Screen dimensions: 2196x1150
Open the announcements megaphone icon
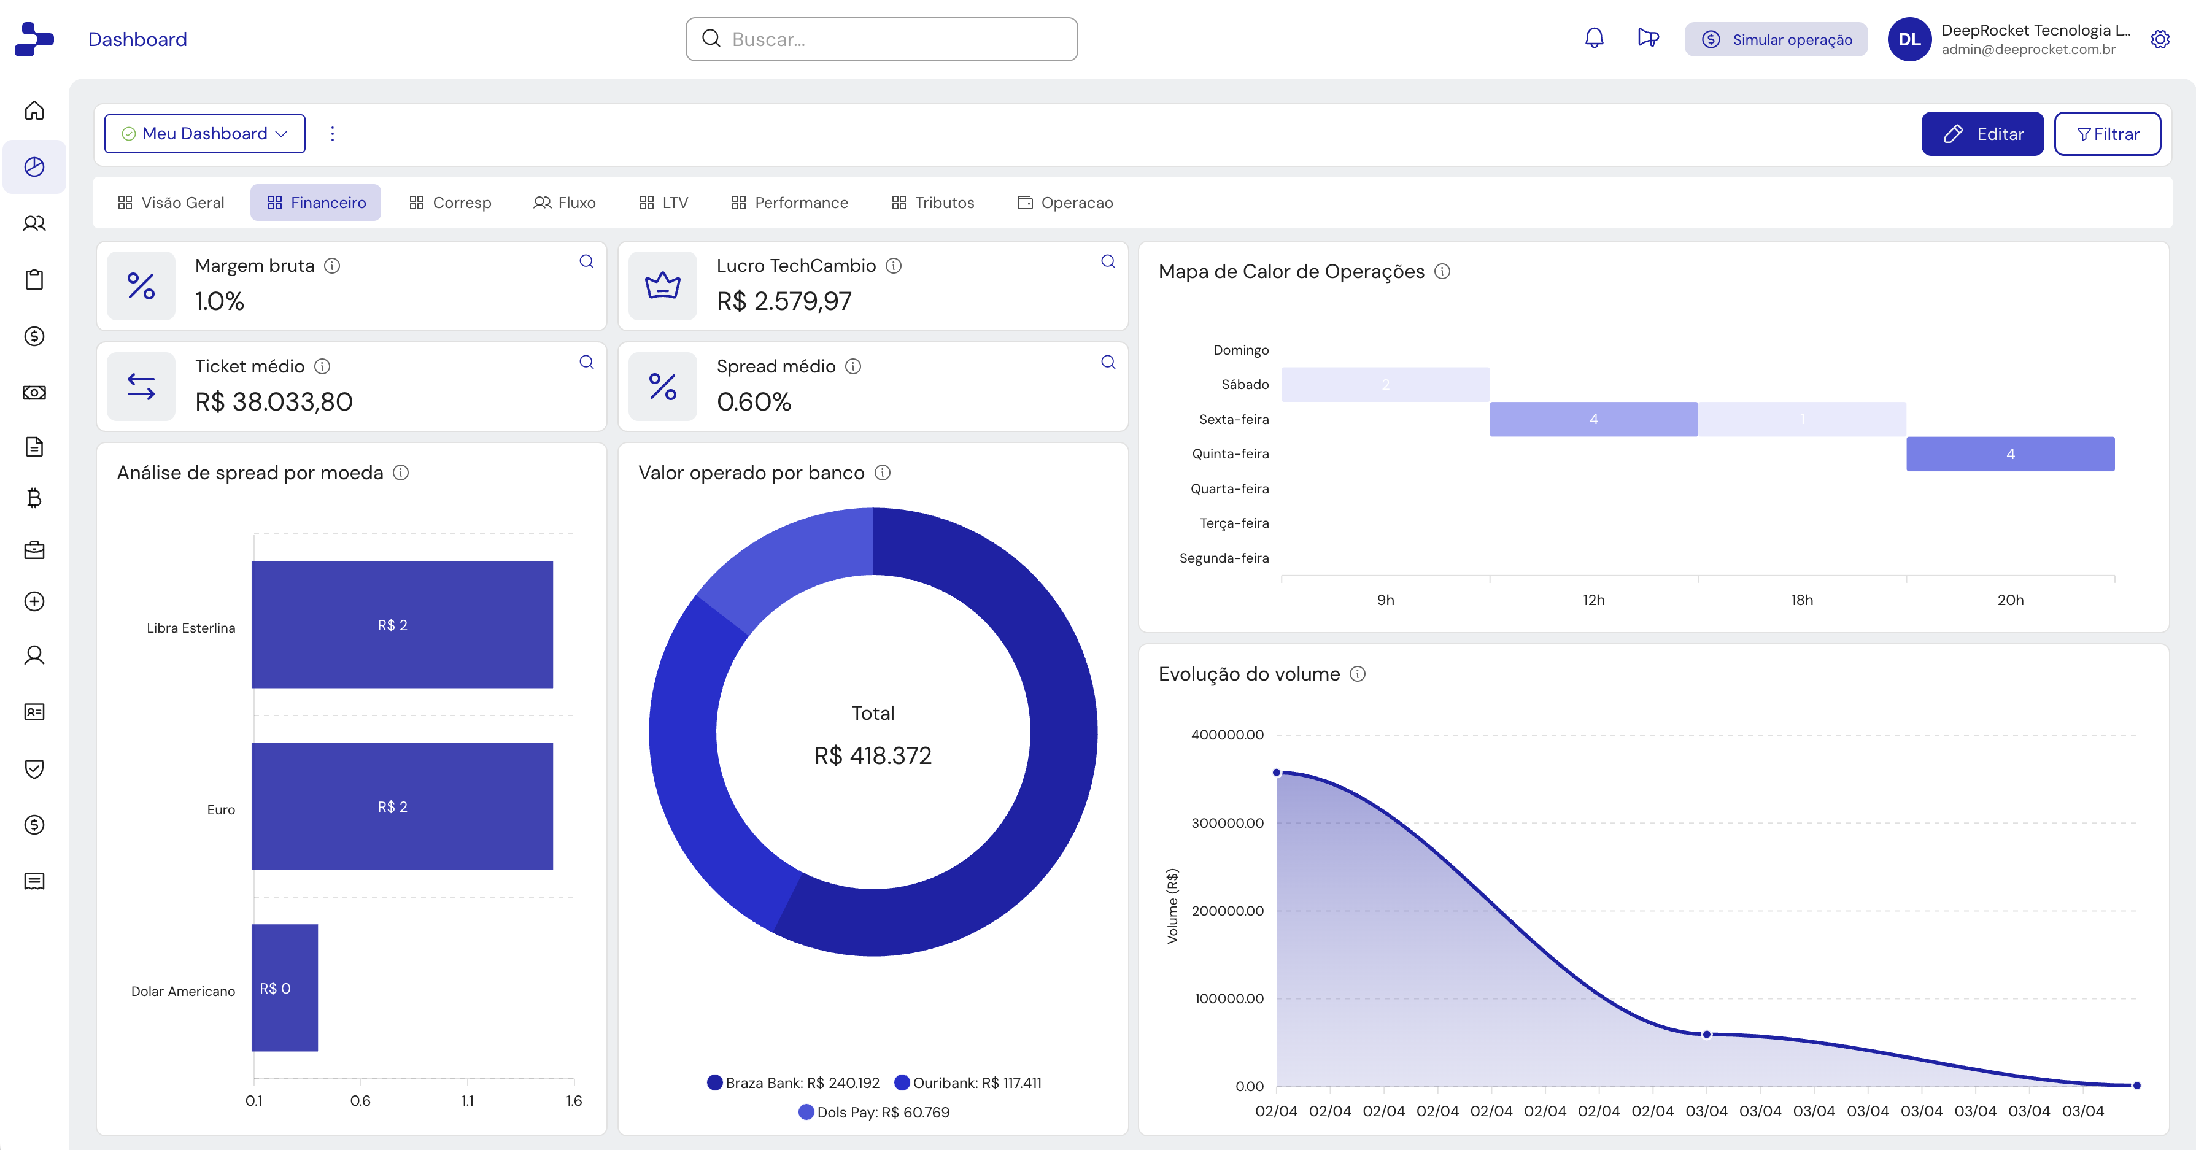(1648, 39)
